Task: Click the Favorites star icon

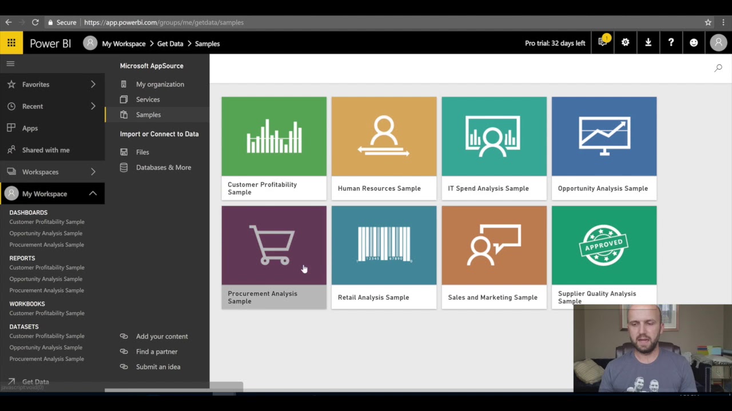Action: click(x=11, y=84)
